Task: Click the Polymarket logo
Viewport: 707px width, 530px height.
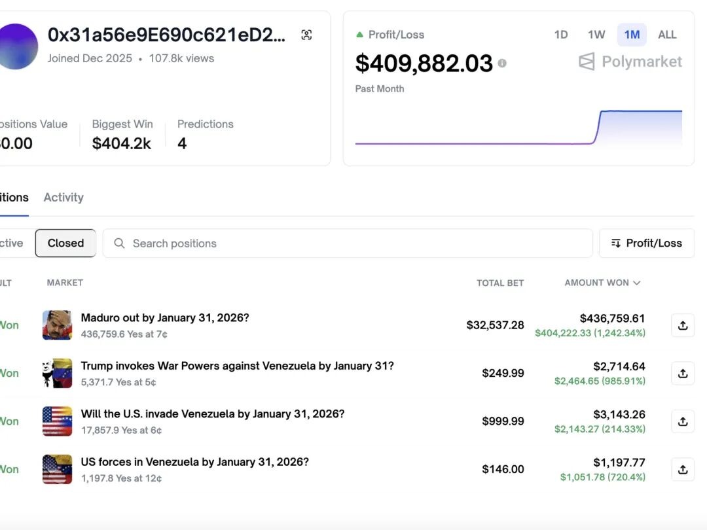Action: click(x=630, y=62)
